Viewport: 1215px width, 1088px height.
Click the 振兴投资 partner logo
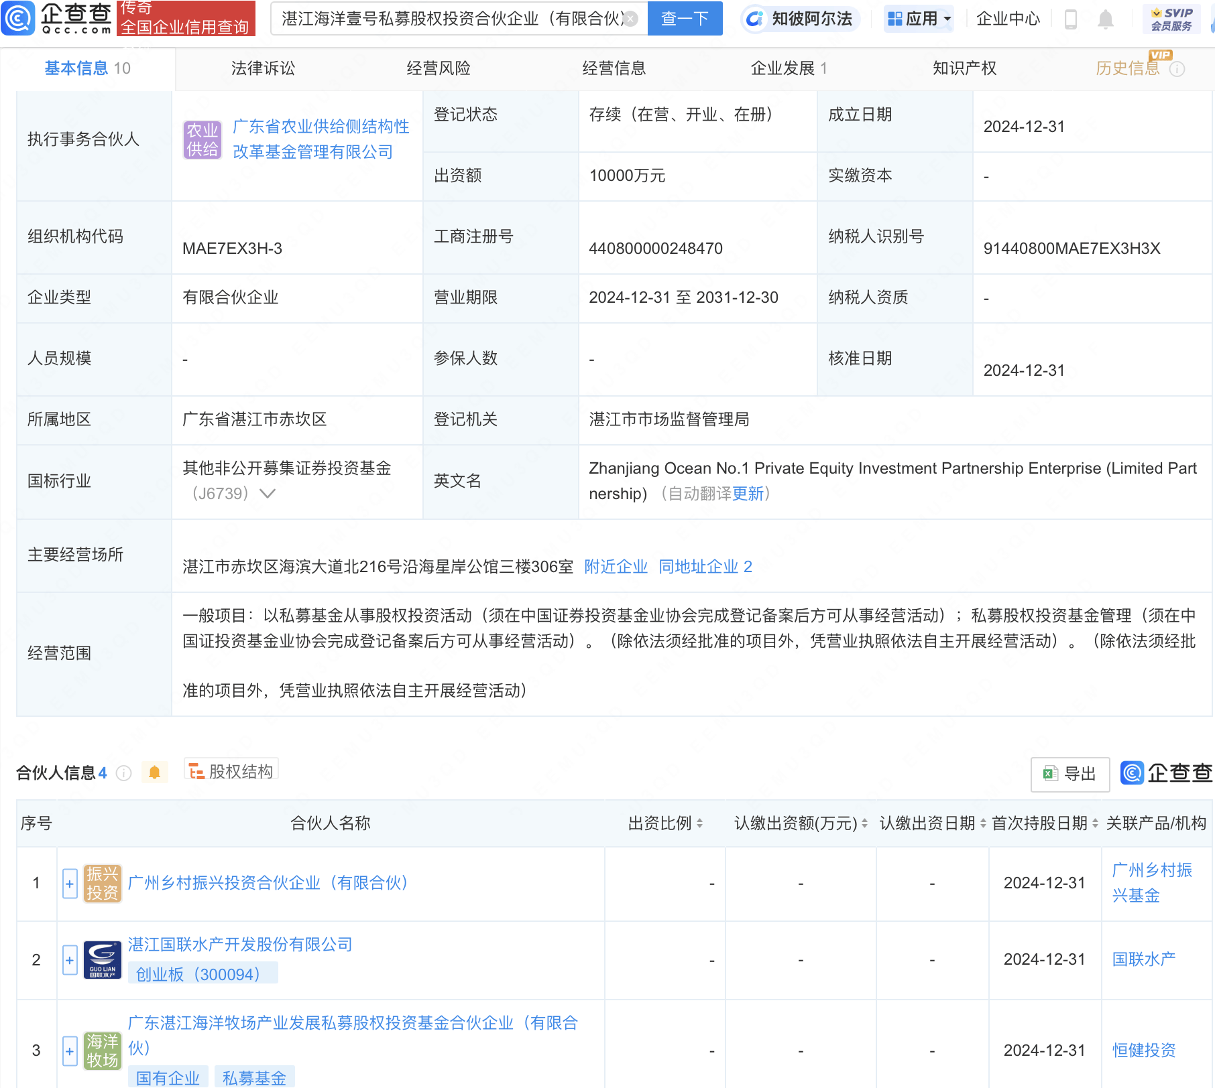coord(103,884)
